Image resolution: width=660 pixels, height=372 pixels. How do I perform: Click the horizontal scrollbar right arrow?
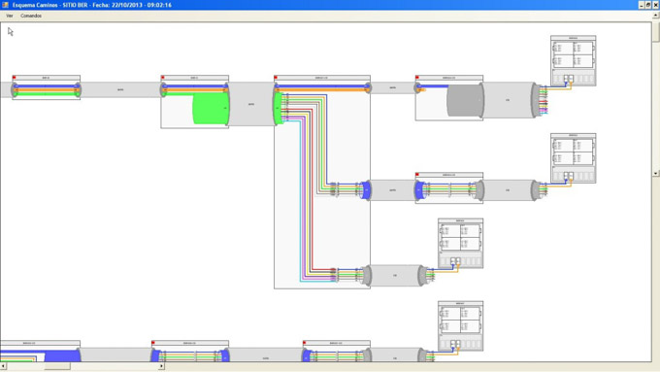(x=161, y=366)
